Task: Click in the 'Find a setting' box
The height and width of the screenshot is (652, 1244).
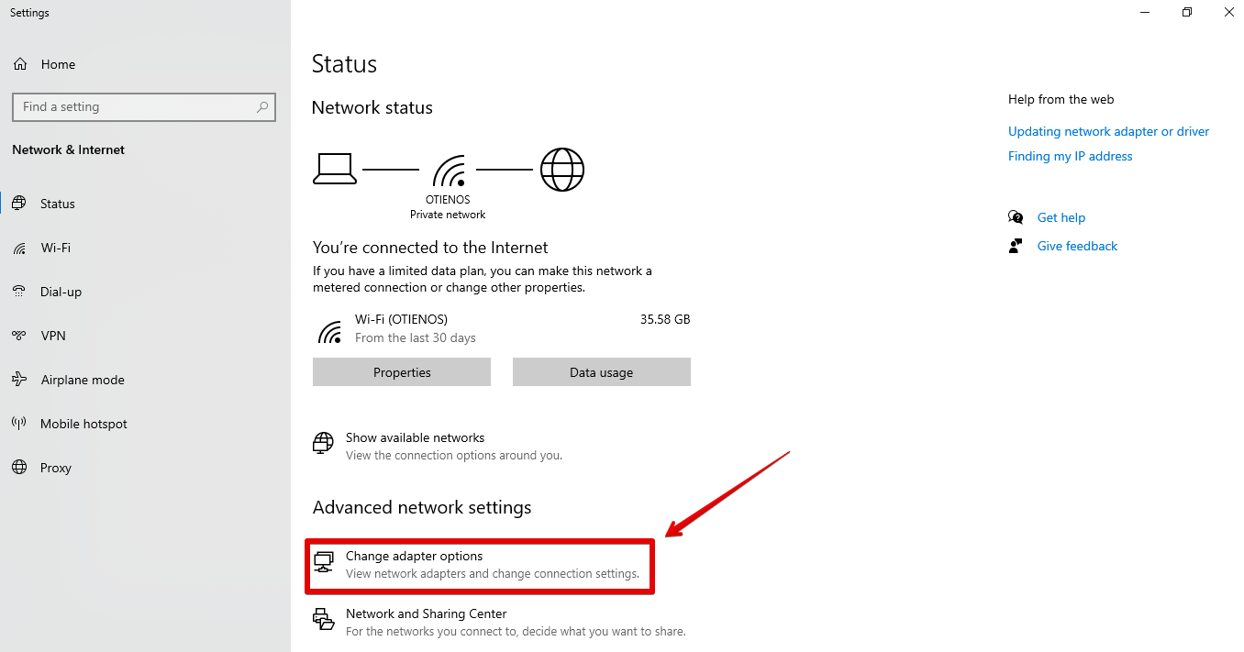Action: [x=133, y=107]
